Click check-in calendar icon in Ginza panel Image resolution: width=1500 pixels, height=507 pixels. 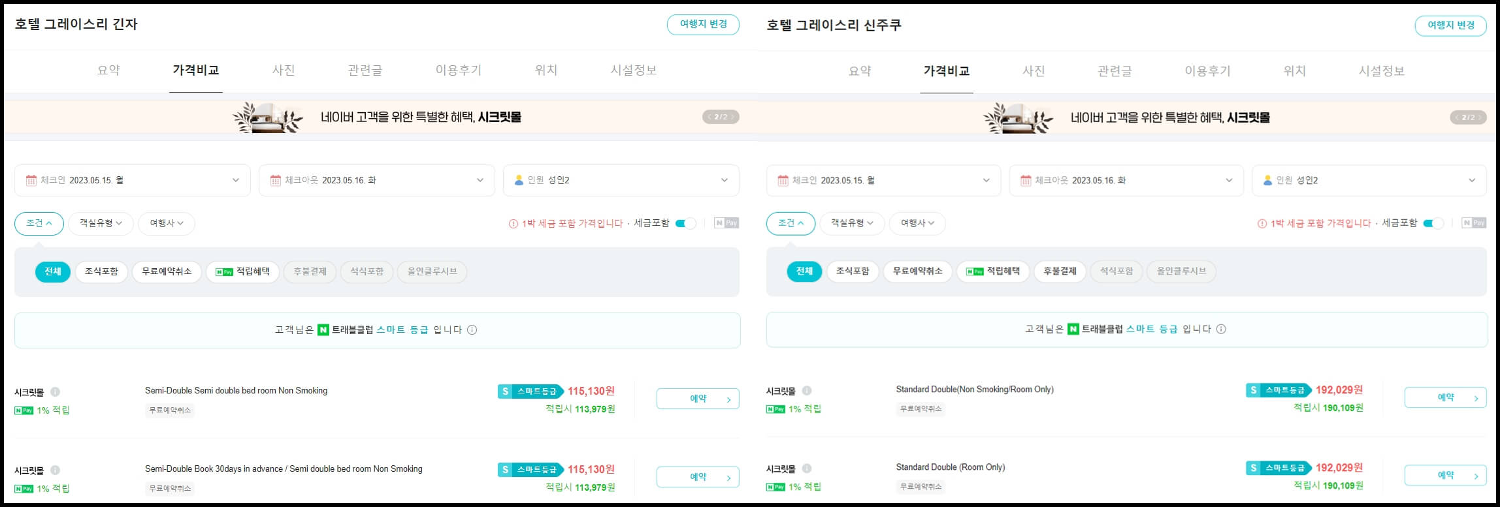[x=31, y=181]
